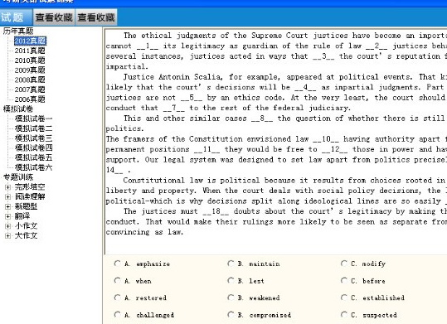The height and width of the screenshot is (324, 447).
Task: Choose answer C. established
Action: point(344,297)
